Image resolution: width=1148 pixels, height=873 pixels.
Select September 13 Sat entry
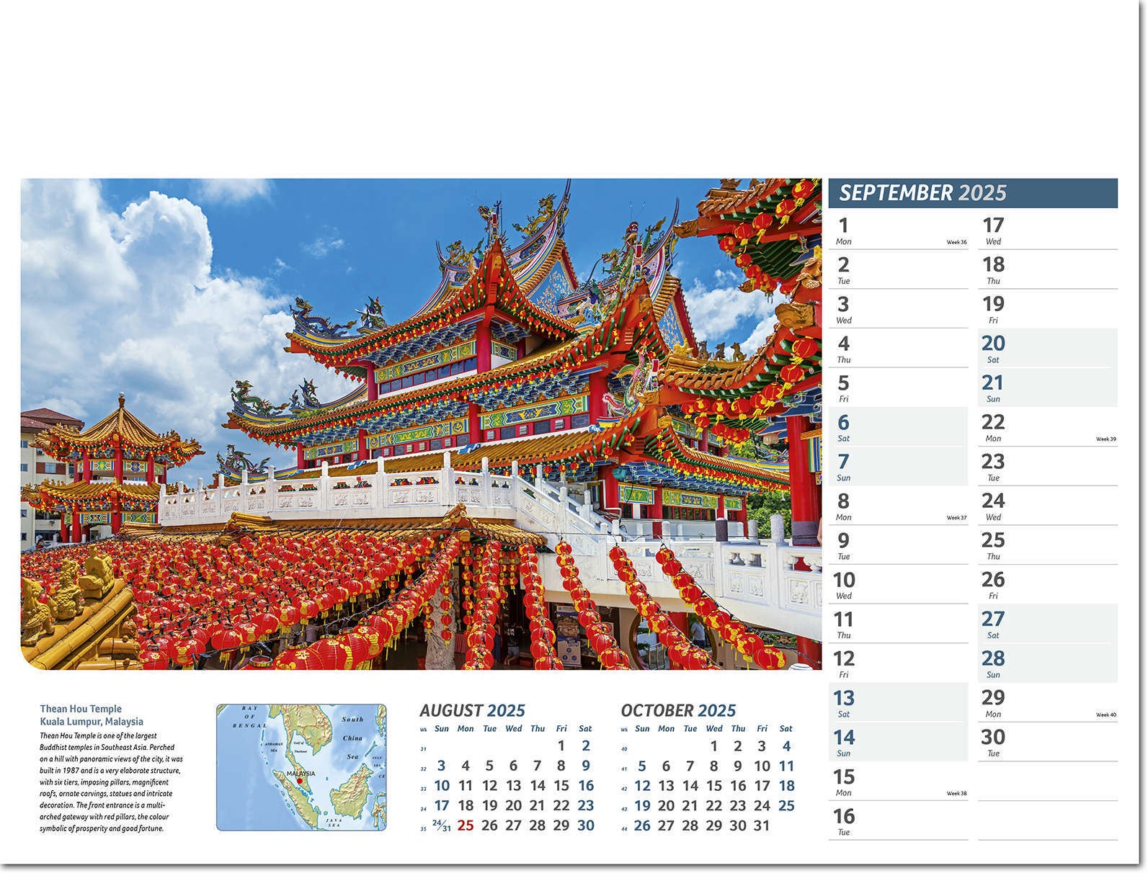click(x=898, y=703)
